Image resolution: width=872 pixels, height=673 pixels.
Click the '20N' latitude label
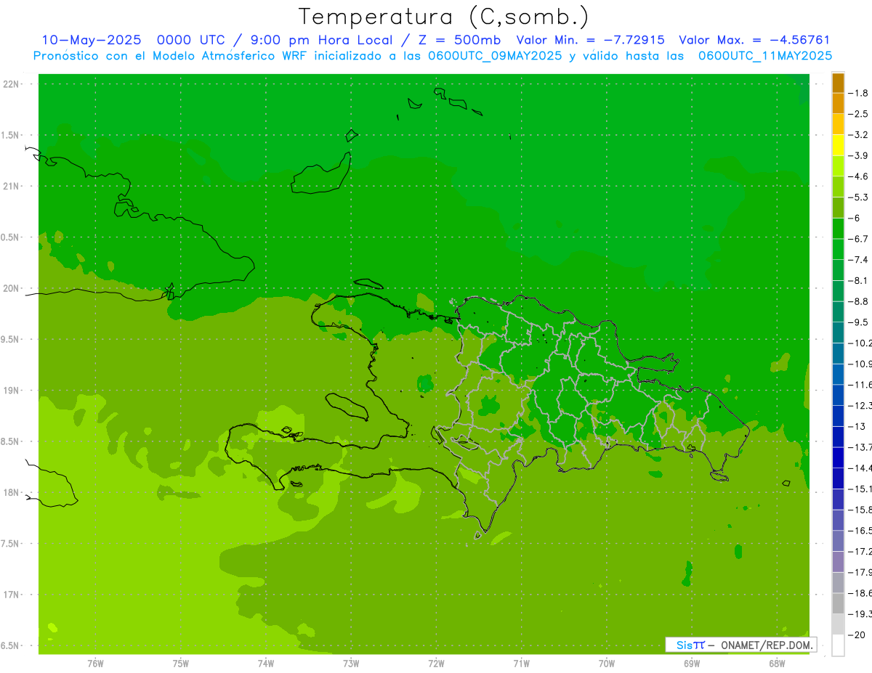12,288
